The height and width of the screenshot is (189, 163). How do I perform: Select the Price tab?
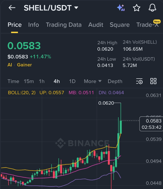click(x=14, y=25)
